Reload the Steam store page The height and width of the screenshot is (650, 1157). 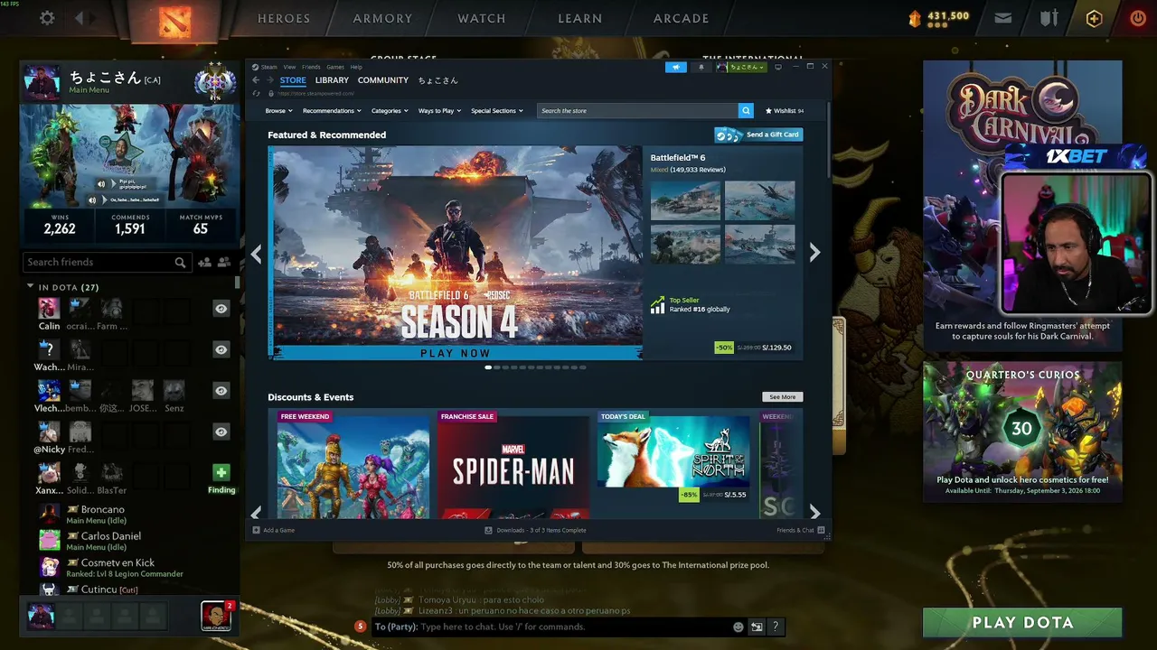point(257,93)
